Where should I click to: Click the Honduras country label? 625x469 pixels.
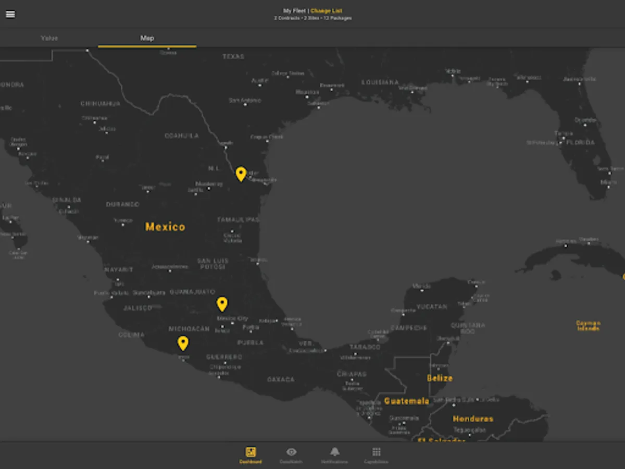[x=473, y=419]
